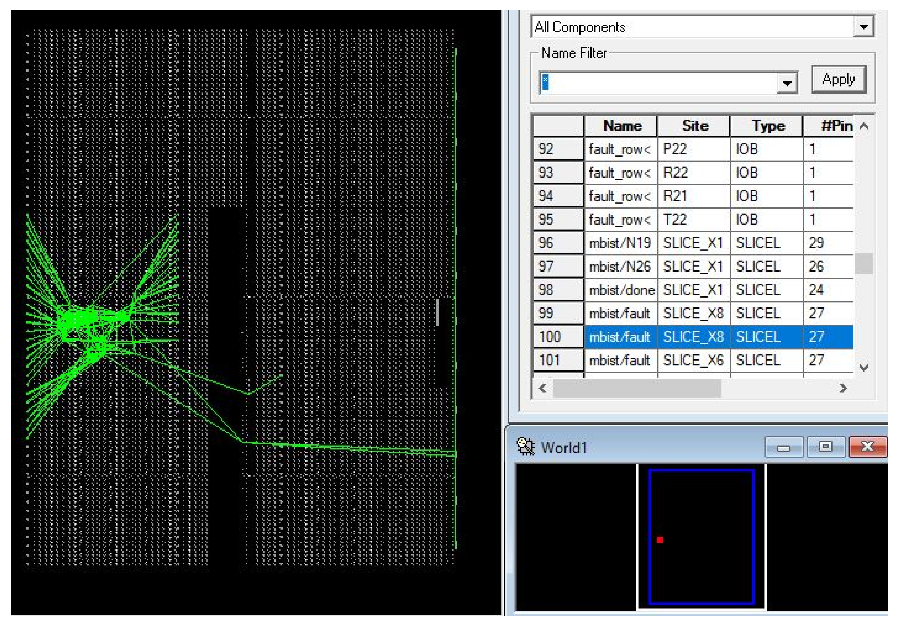Click the World1 window icon

(x=525, y=447)
